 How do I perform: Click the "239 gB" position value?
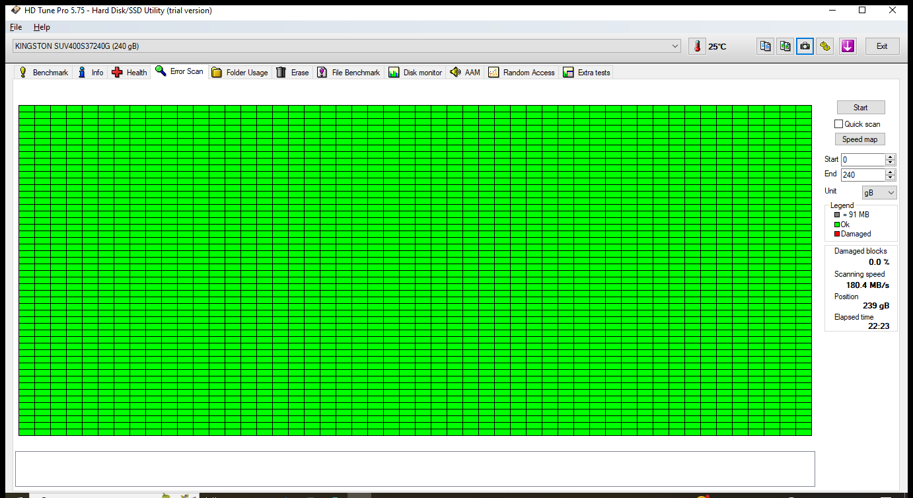[x=876, y=306]
